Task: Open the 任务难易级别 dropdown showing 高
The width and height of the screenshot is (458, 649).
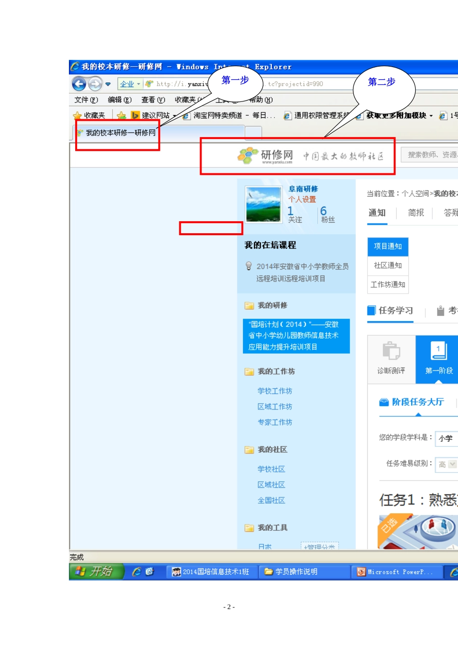Action: (446, 464)
